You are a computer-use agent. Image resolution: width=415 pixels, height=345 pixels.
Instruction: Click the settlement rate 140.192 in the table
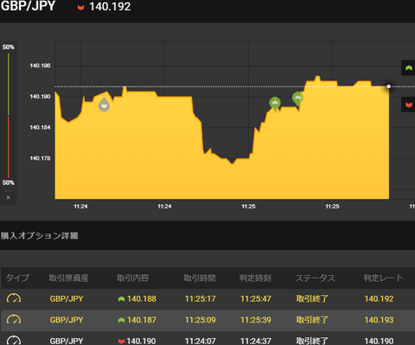379,299
